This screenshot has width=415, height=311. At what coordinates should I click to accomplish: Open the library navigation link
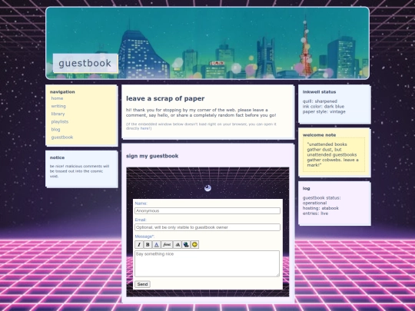click(x=58, y=114)
